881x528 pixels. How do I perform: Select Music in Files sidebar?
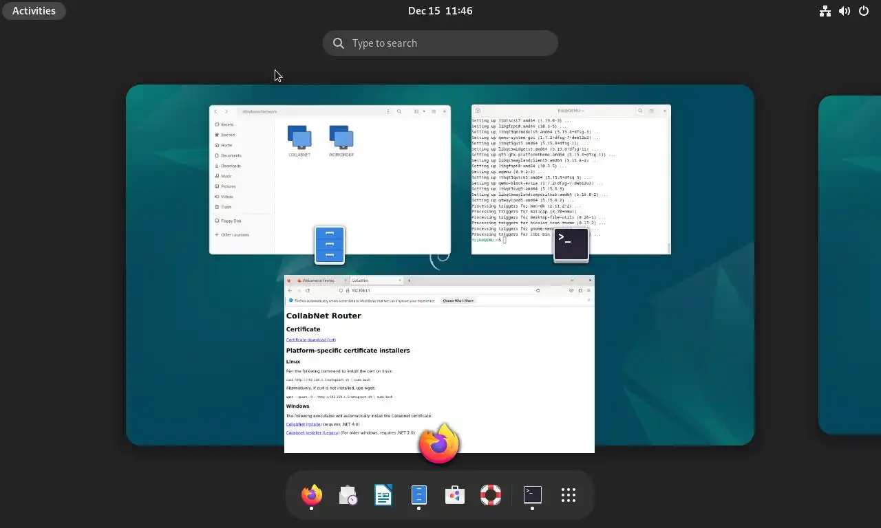tap(242, 176)
